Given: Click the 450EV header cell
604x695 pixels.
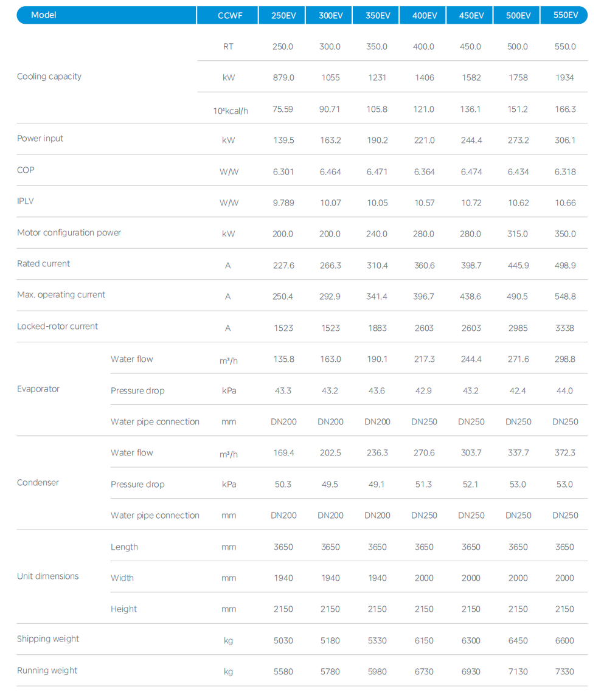Looking at the screenshot, I should tap(471, 15).
